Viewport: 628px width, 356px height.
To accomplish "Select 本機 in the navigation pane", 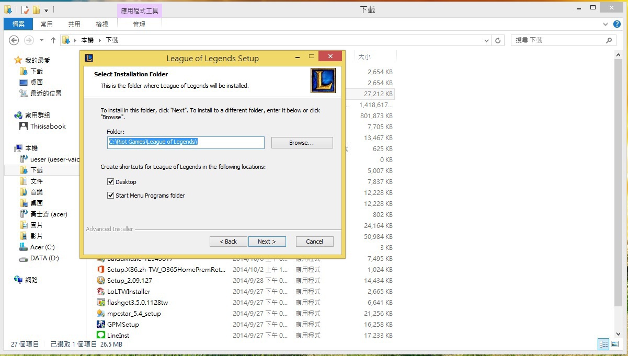I will (x=31, y=148).
